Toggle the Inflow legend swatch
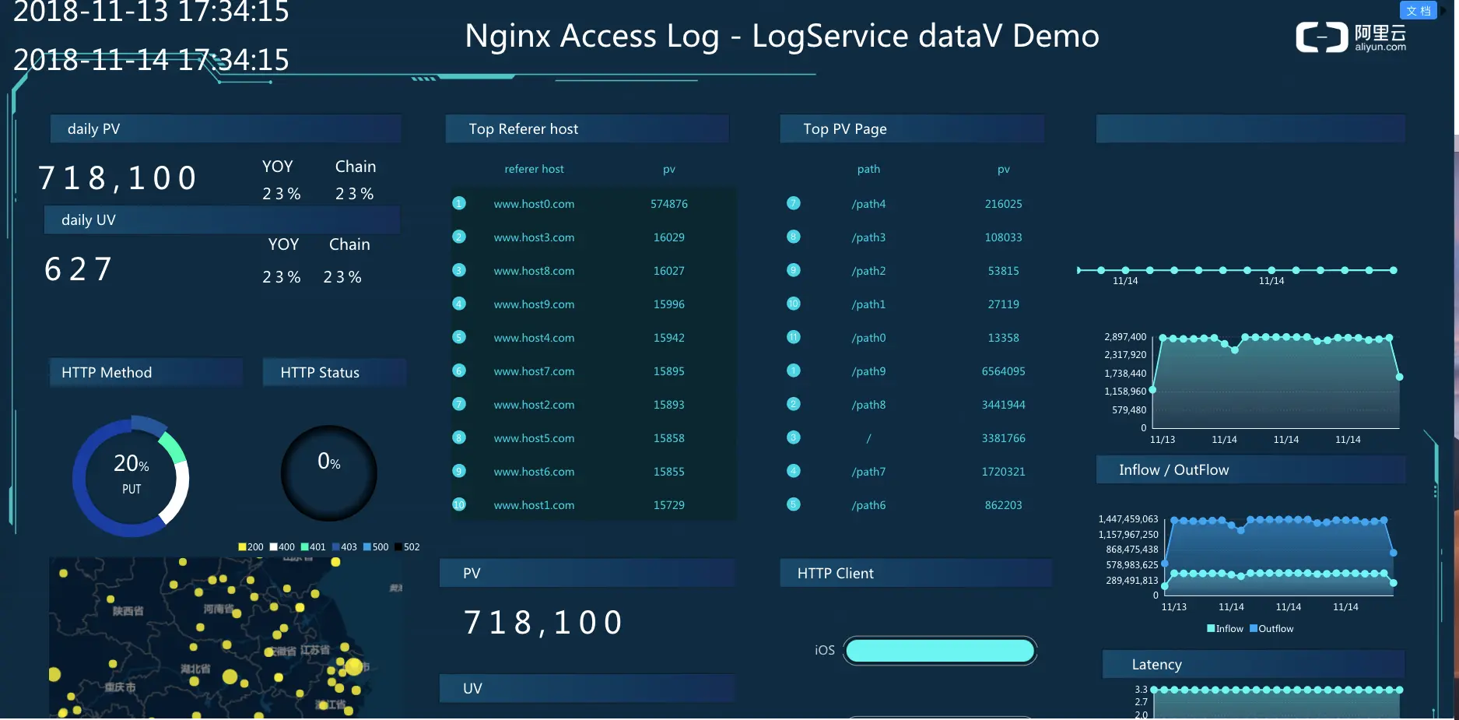The height and width of the screenshot is (720, 1459). 1211,629
